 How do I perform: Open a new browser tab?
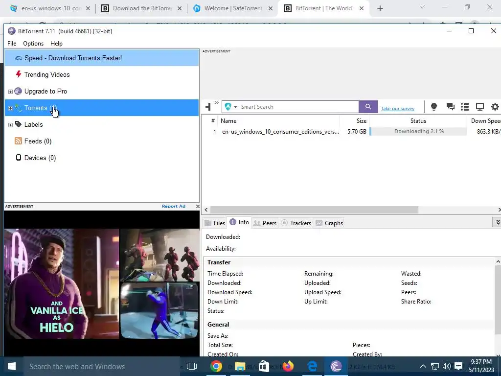pos(380,9)
